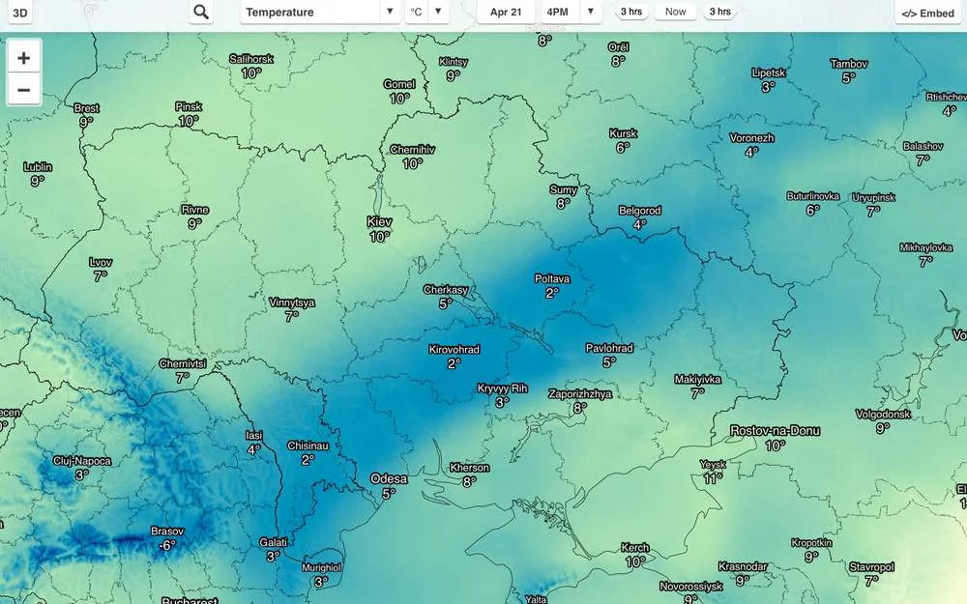This screenshot has height=604, width=967.
Task: Click the Yeysk label
Action: tap(713, 465)
